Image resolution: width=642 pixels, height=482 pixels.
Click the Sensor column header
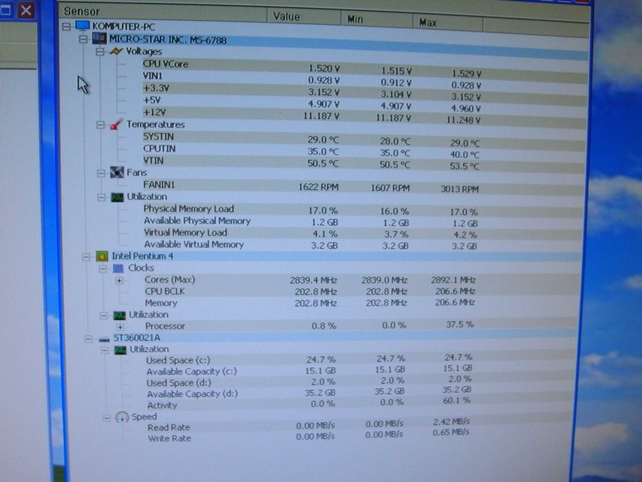[x=163, y=12]
